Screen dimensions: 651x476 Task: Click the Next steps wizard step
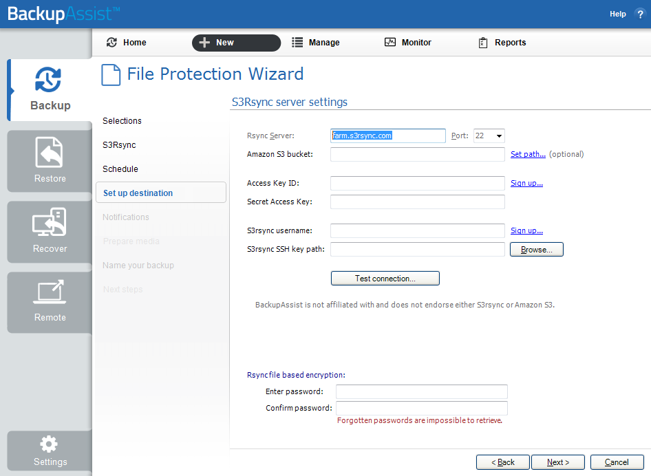click(x=123, y=290)
